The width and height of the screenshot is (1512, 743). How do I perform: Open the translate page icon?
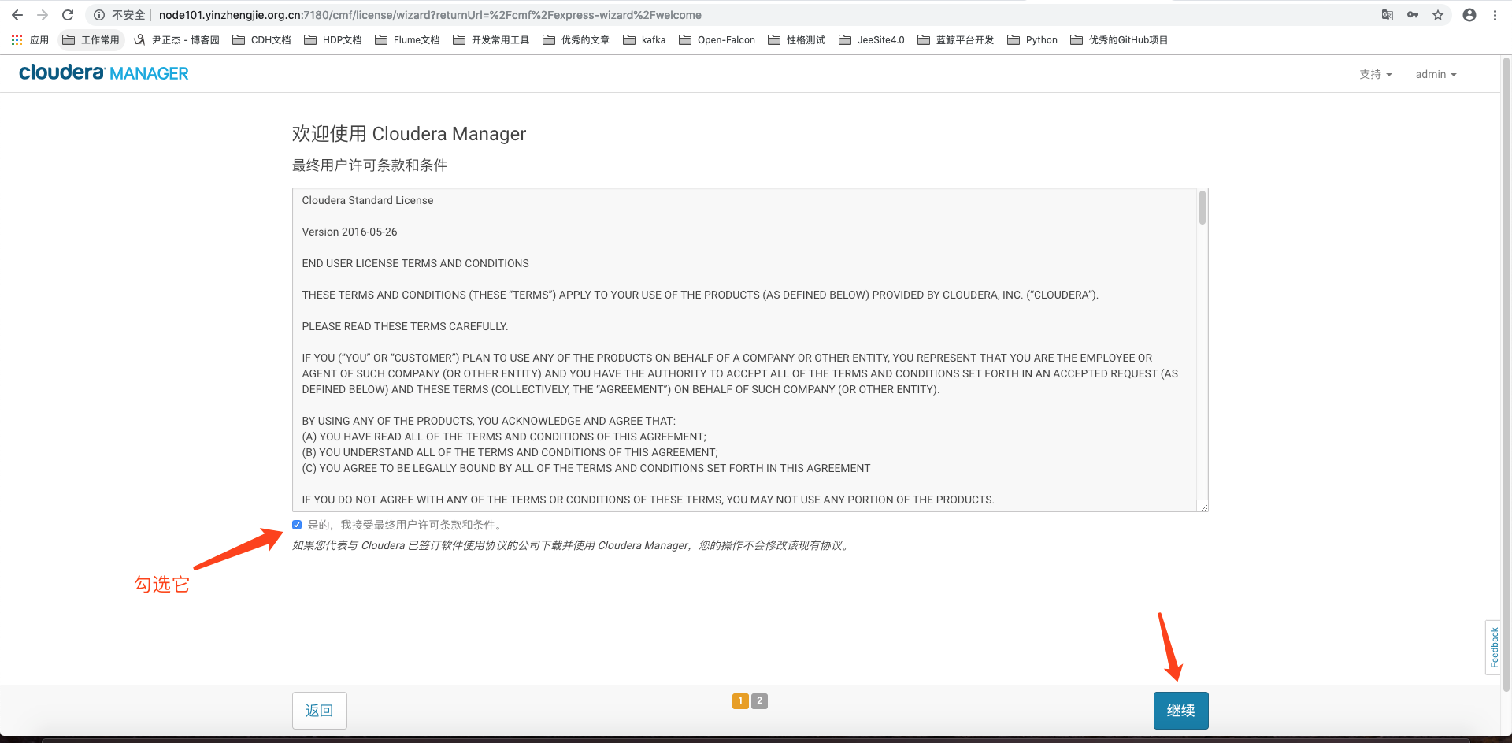pyautogui.click(x=1388, y=15)
